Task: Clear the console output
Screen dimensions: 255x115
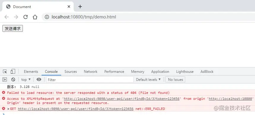Action: click(x=13, y=80)
